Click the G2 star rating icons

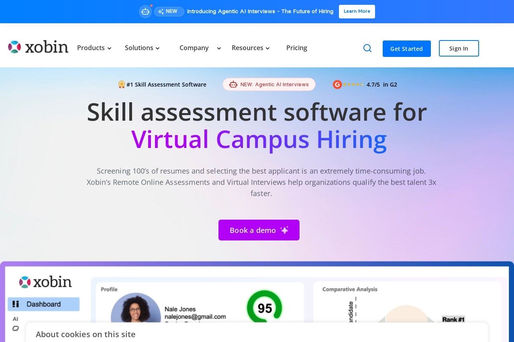(x=353, y=85)
